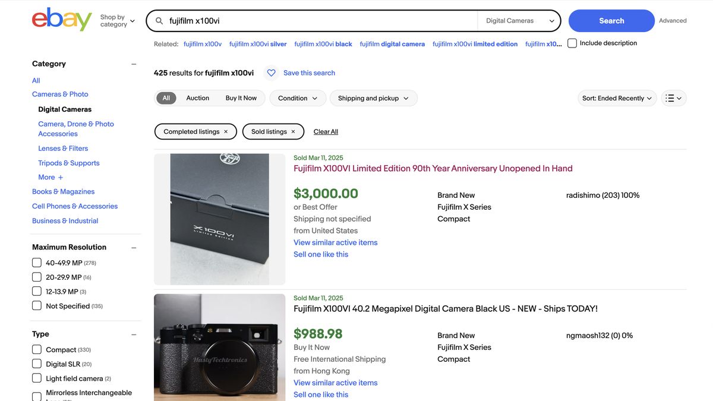The height and width of the screenshot is (401, 713).
Task: Click Sell one like this for $3,000.00 listing
Action: 321,255
